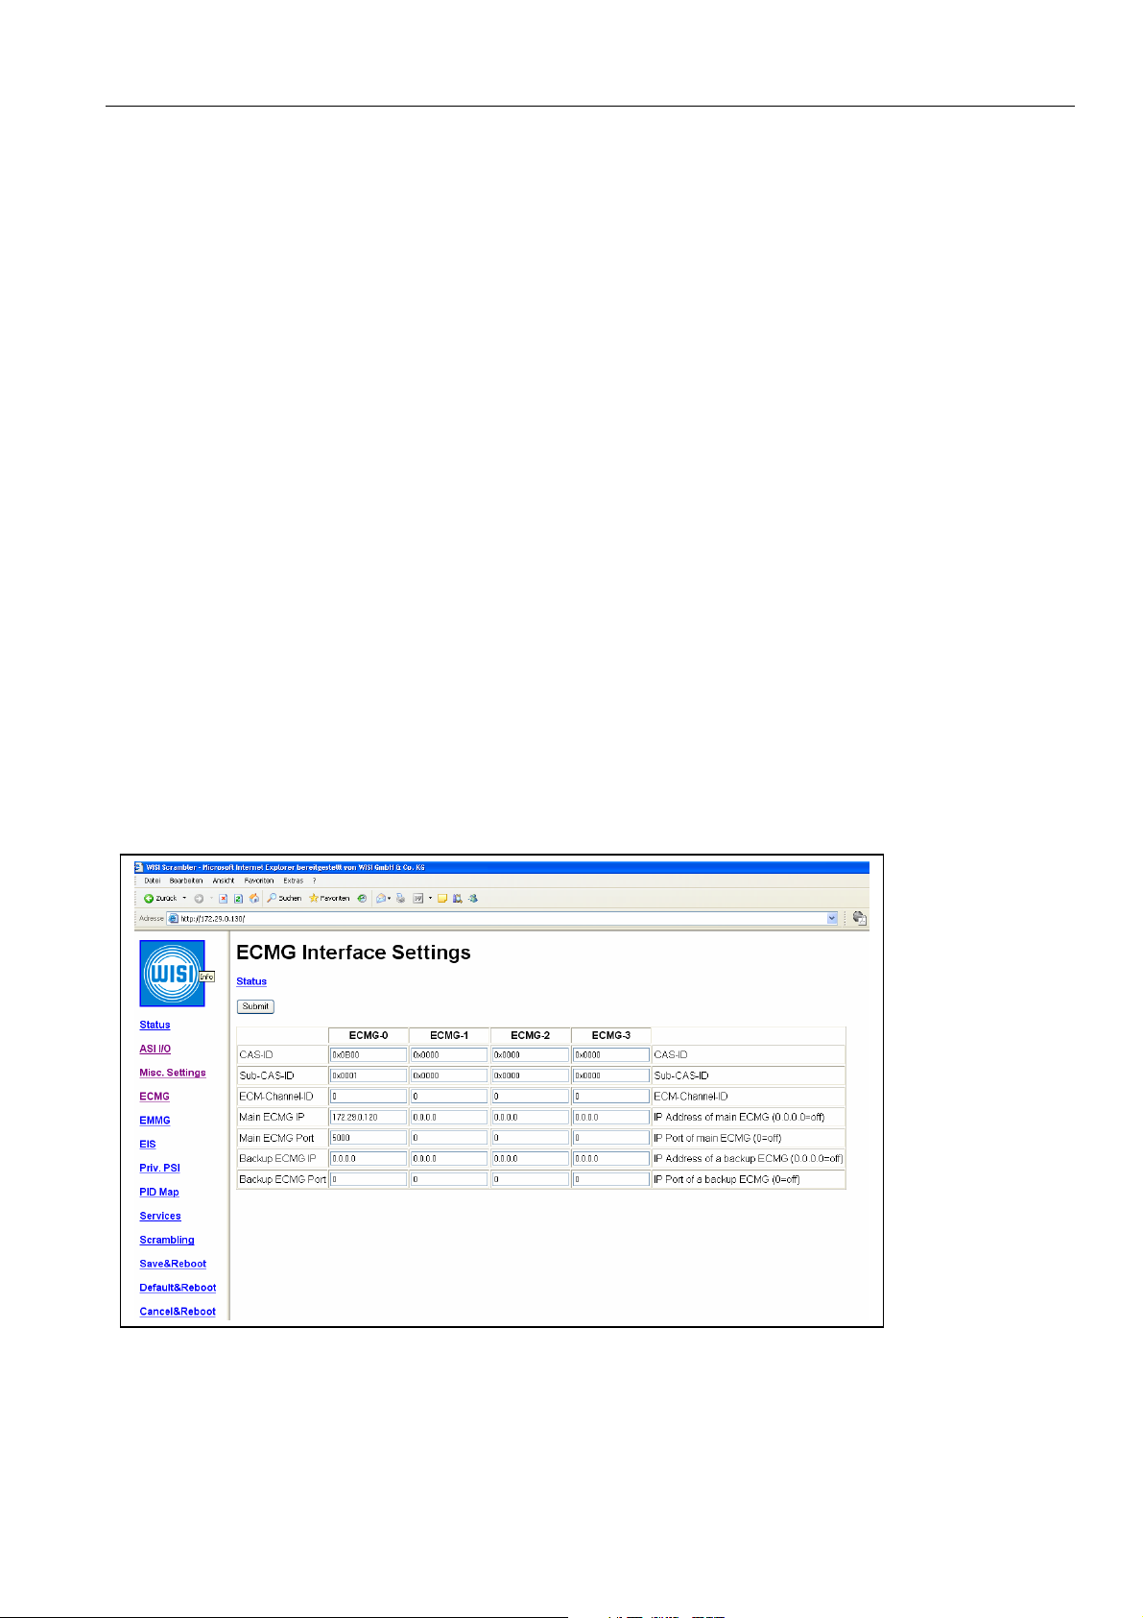Click ECMG-3 Backup ECMG IP field

tap(611, 1158)
